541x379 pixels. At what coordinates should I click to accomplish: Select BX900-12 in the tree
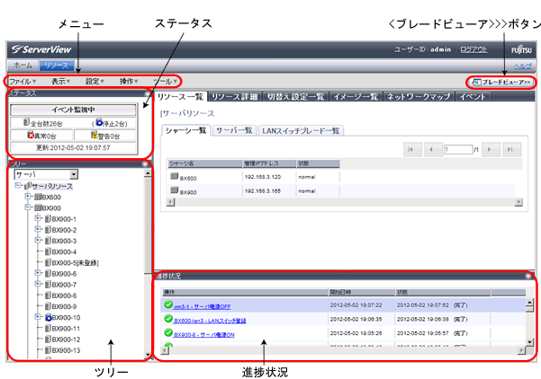pyautogui.click(x=66, y=339)
